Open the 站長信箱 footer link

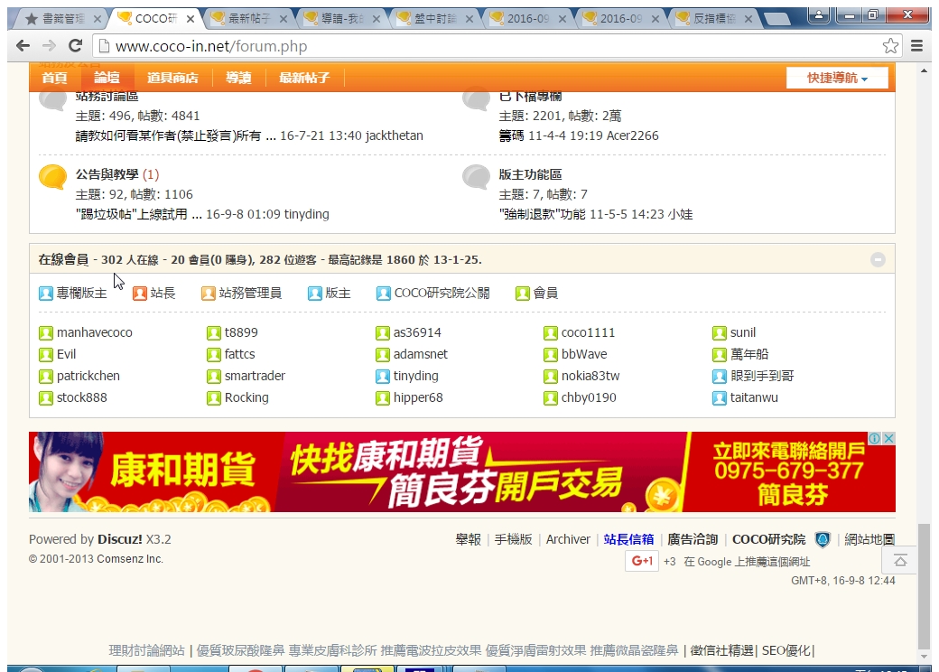(628, 539)
